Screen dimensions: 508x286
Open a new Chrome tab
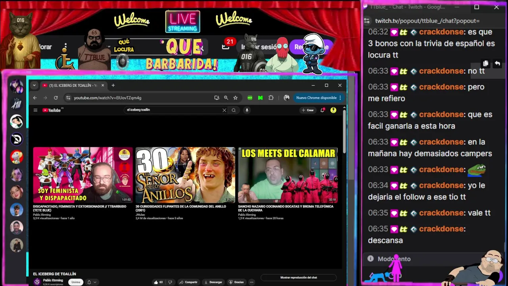point(113,85)
